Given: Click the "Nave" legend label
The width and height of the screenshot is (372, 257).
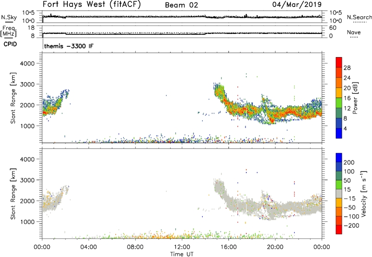Looking at the screenshot, I should tap(354, 32).
